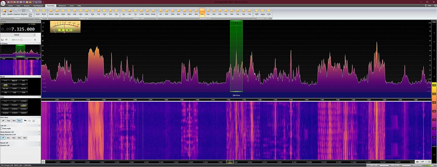Click the Add favourite star icon
437x167 pixels.
[4, 11]
